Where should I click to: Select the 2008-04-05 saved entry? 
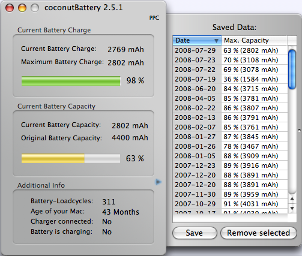230,98
